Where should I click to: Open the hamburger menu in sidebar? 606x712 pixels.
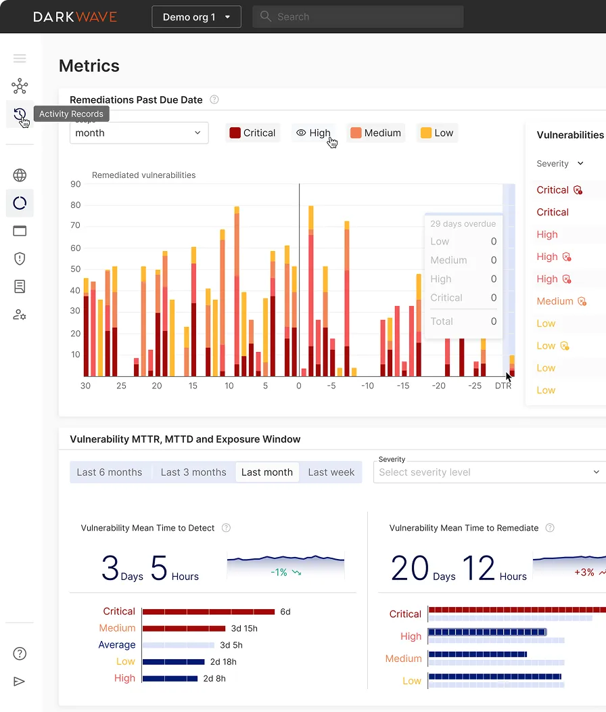[20, 58]
